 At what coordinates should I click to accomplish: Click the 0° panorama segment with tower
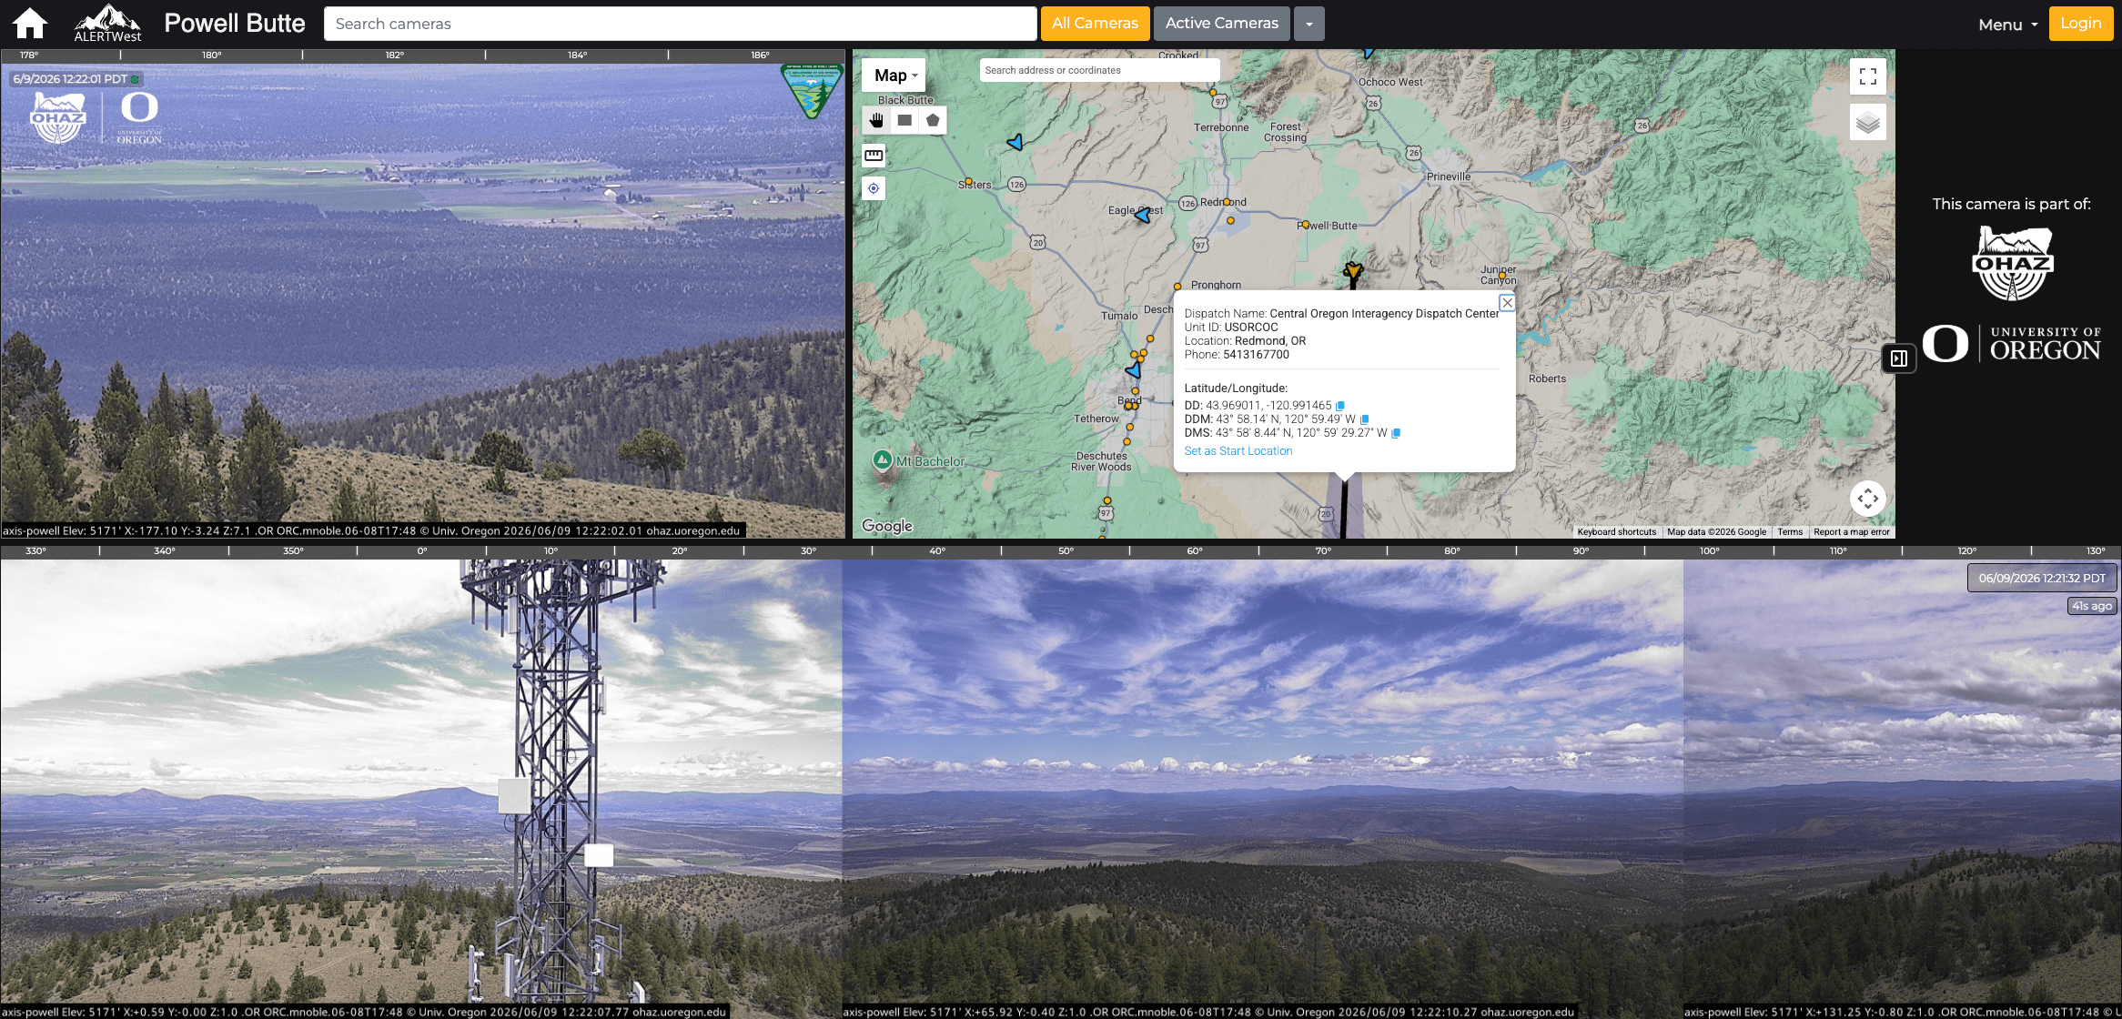coord(421,788)
